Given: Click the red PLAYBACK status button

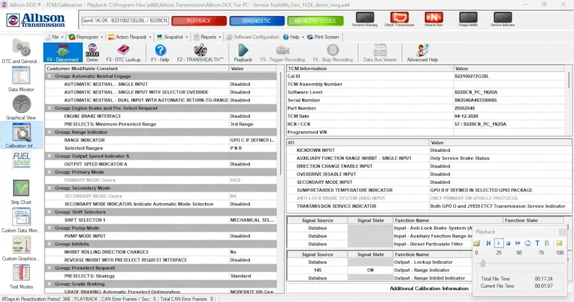Looking at the screenshot, I should pos(199,21).
